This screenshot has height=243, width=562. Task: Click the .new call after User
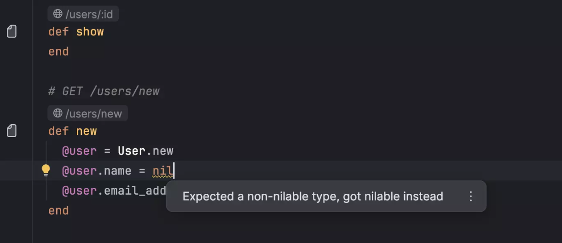(x=163, y=151)
